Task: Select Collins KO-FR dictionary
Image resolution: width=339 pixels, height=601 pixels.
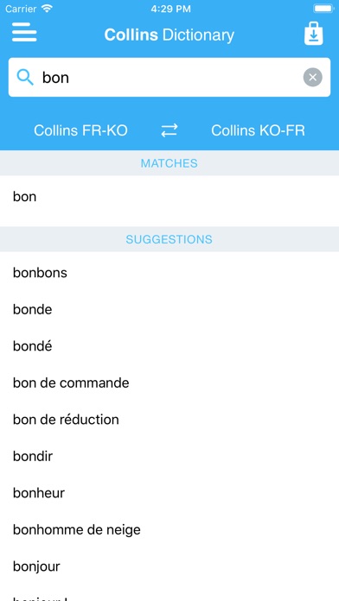Action: (258, 130)
